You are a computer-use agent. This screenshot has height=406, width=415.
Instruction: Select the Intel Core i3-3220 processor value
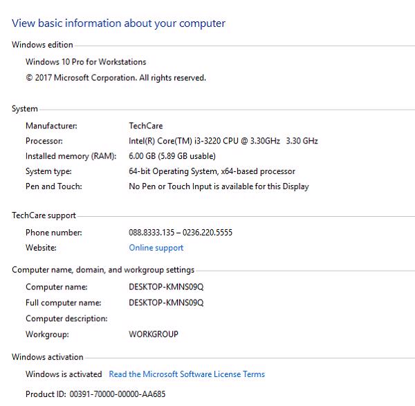(223, 141)
